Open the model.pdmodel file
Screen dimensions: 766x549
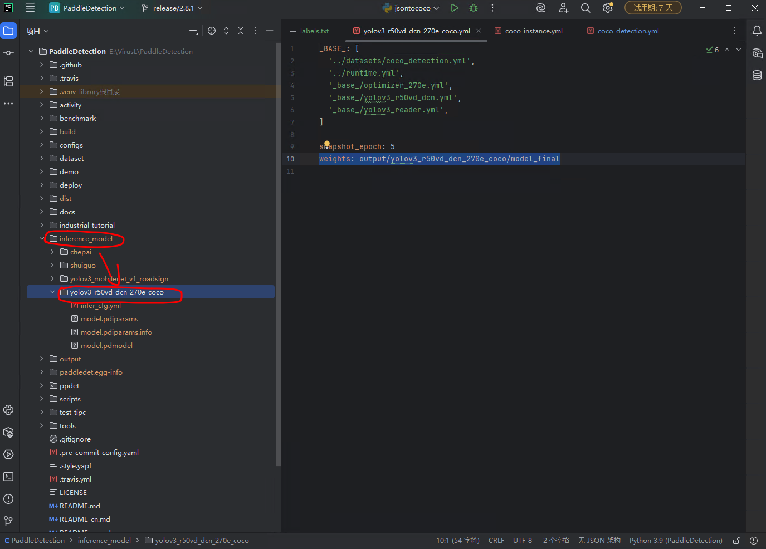(x=106, y=346)
